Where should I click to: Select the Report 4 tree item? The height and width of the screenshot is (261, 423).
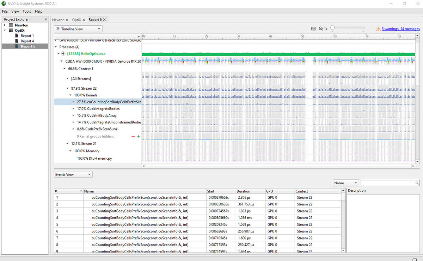(x=27, y=41)
